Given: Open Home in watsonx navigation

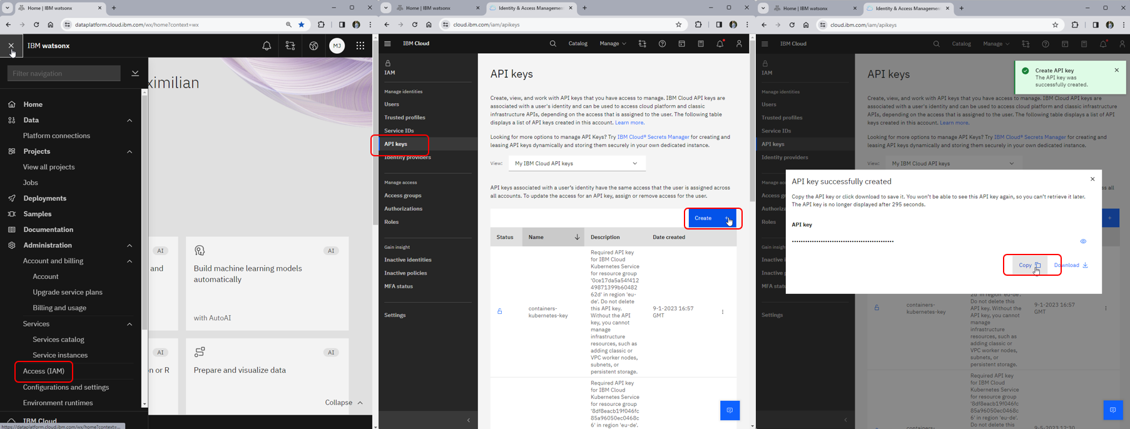Looking at the screenshot, I should click(x=33, y=104).
